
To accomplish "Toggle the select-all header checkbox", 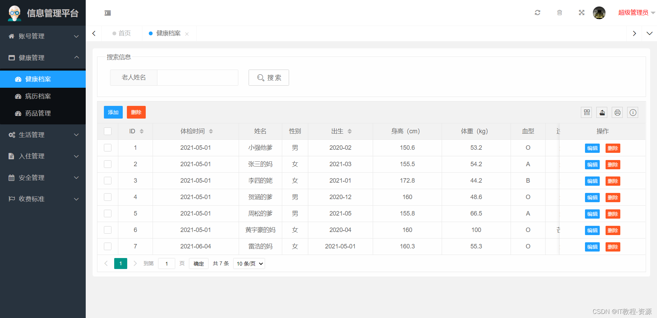I will pos(108,131).
